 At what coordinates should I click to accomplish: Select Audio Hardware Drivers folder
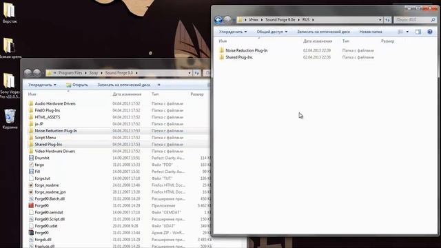coord(55,103)
